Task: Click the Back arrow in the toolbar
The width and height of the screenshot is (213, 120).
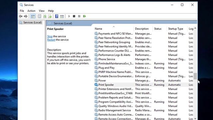Action: click(x=21, y=16)
